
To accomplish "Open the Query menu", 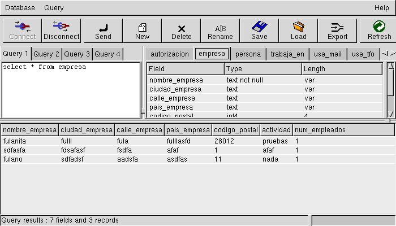I will tap(54, 8).
